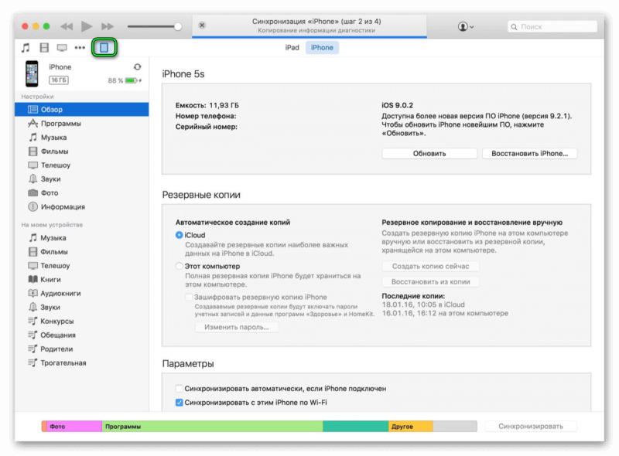This screenshot has width=619, height=456.
Task: Switch to the iPad device tab
Action: click(292, 47)
